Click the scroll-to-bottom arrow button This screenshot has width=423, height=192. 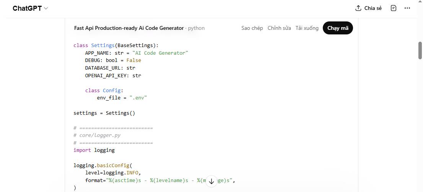211,181
